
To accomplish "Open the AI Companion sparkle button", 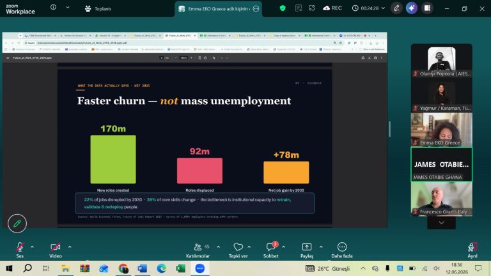I will 412,8.
